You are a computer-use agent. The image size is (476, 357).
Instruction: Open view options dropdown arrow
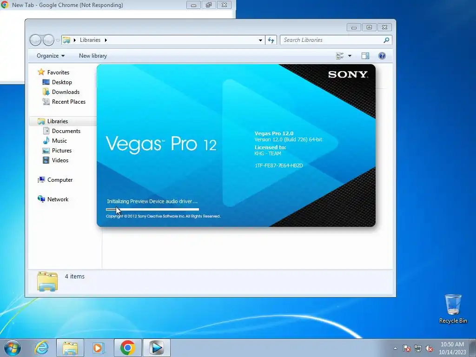[x=350, y=56]
